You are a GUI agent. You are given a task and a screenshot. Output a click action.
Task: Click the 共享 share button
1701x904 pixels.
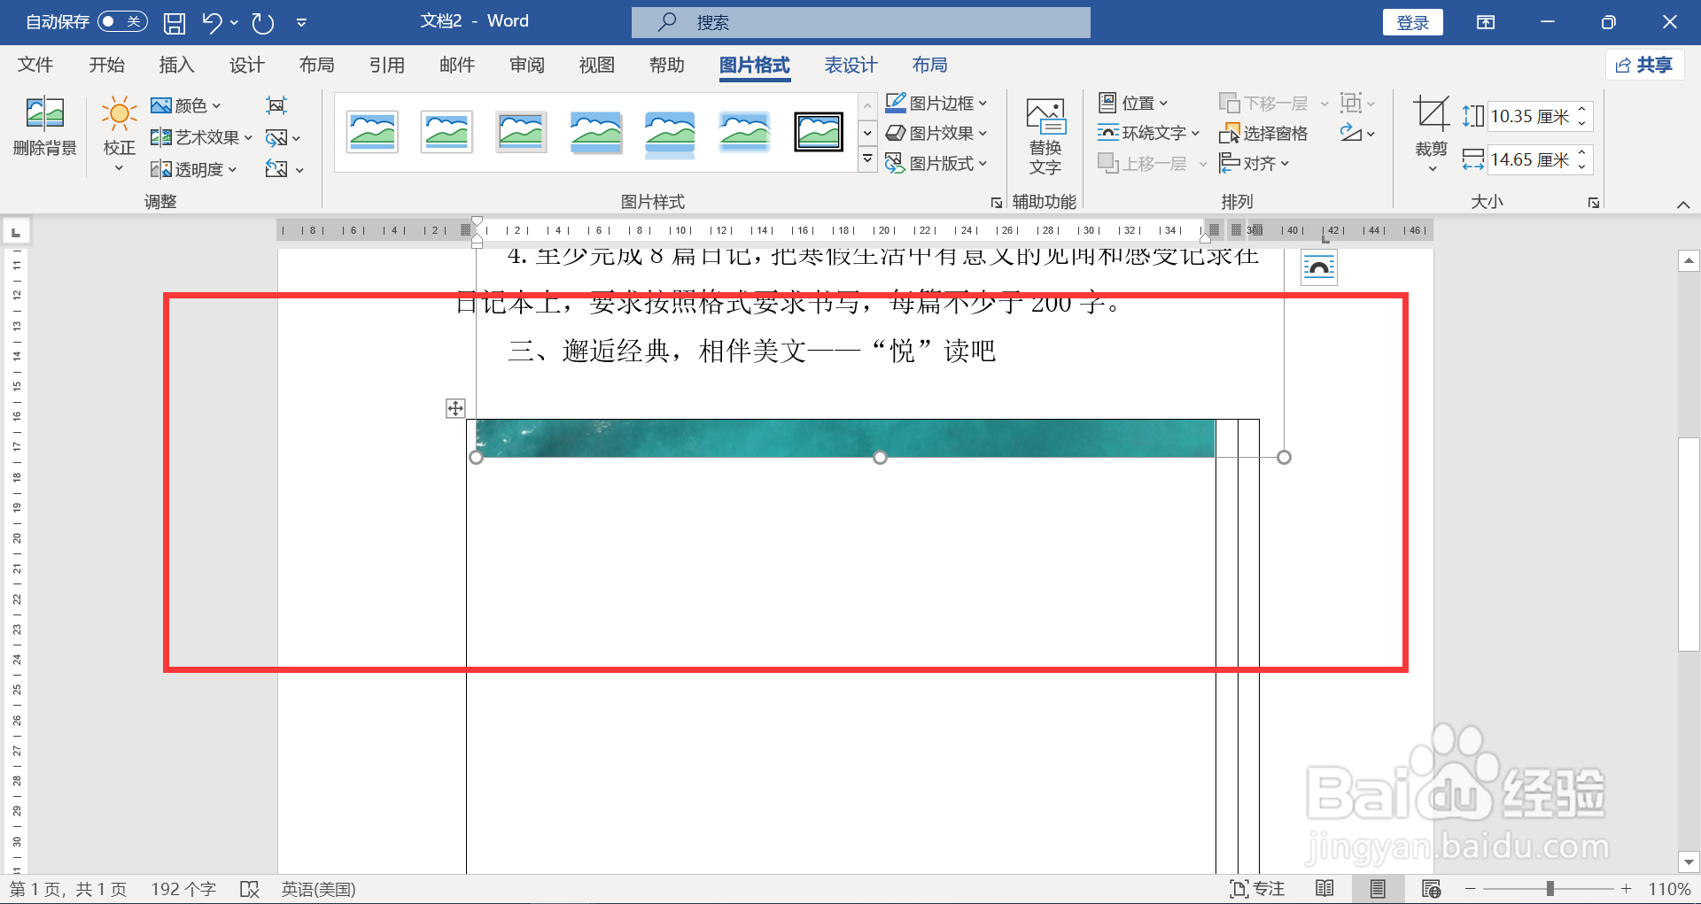click(1644, 65)
